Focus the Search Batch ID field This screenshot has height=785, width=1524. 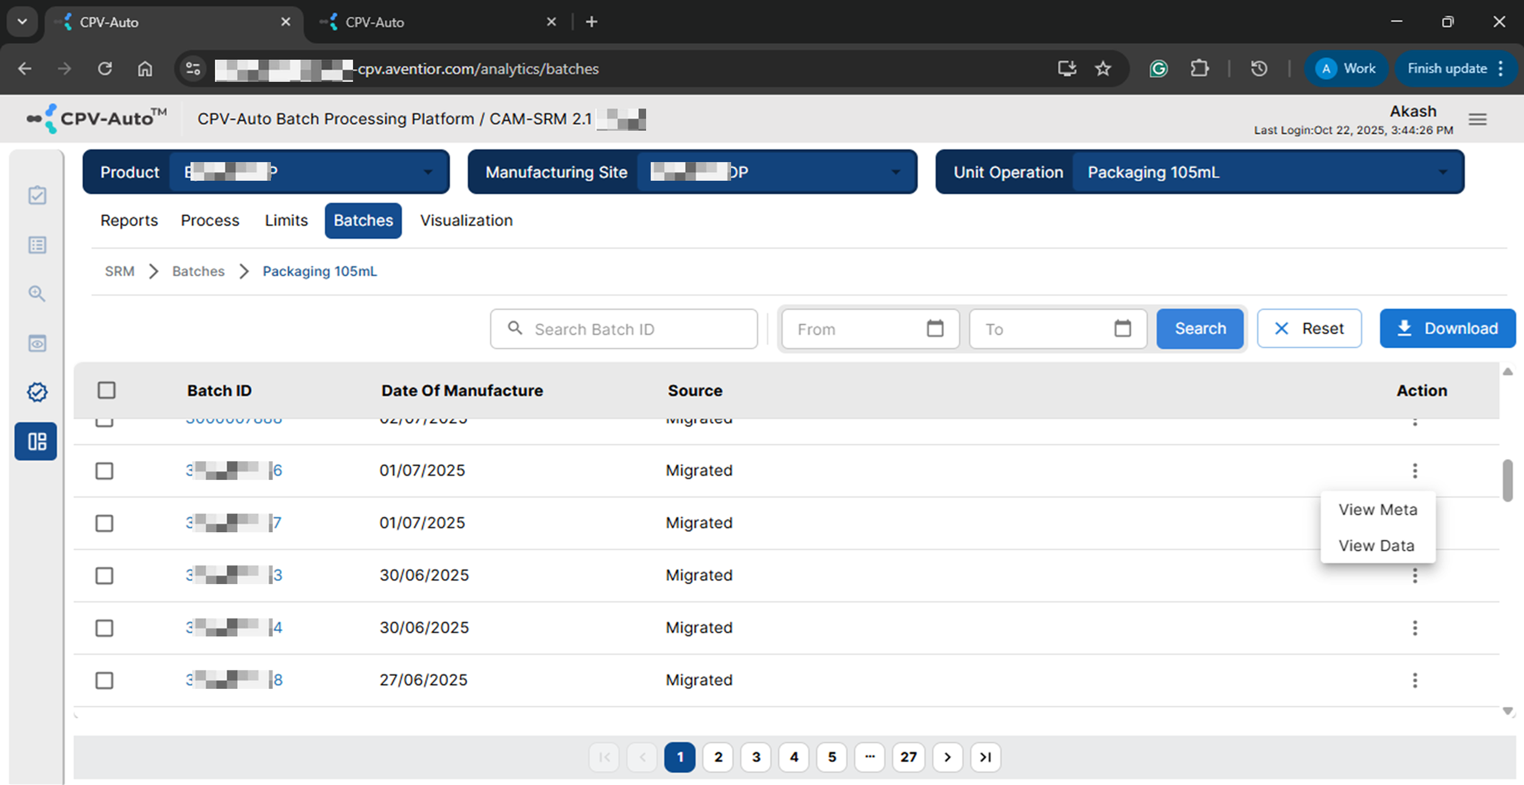point(634,329)
